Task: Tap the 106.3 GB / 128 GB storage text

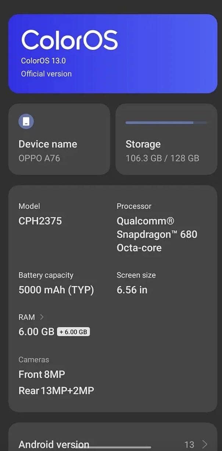Action: (162, 158)
